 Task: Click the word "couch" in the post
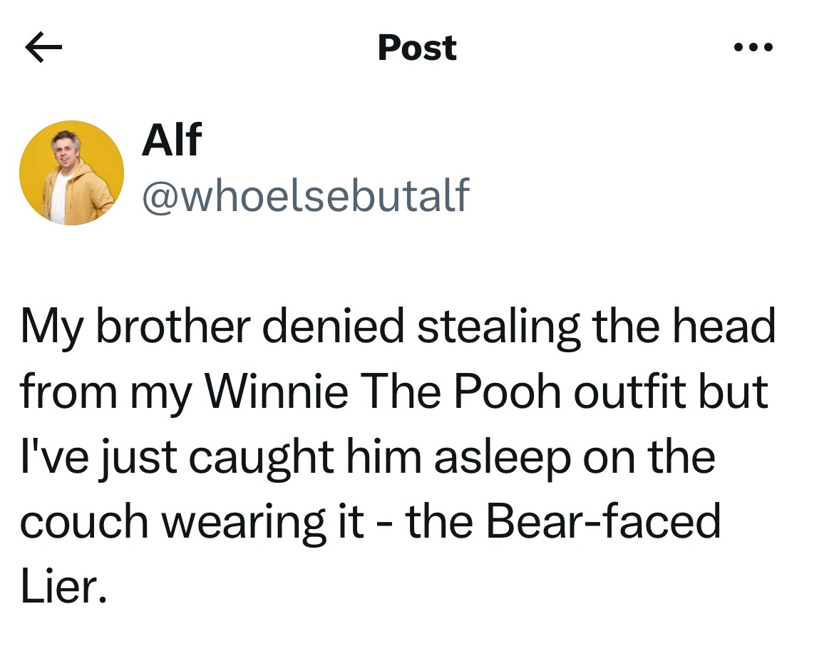tap(85, 522)
